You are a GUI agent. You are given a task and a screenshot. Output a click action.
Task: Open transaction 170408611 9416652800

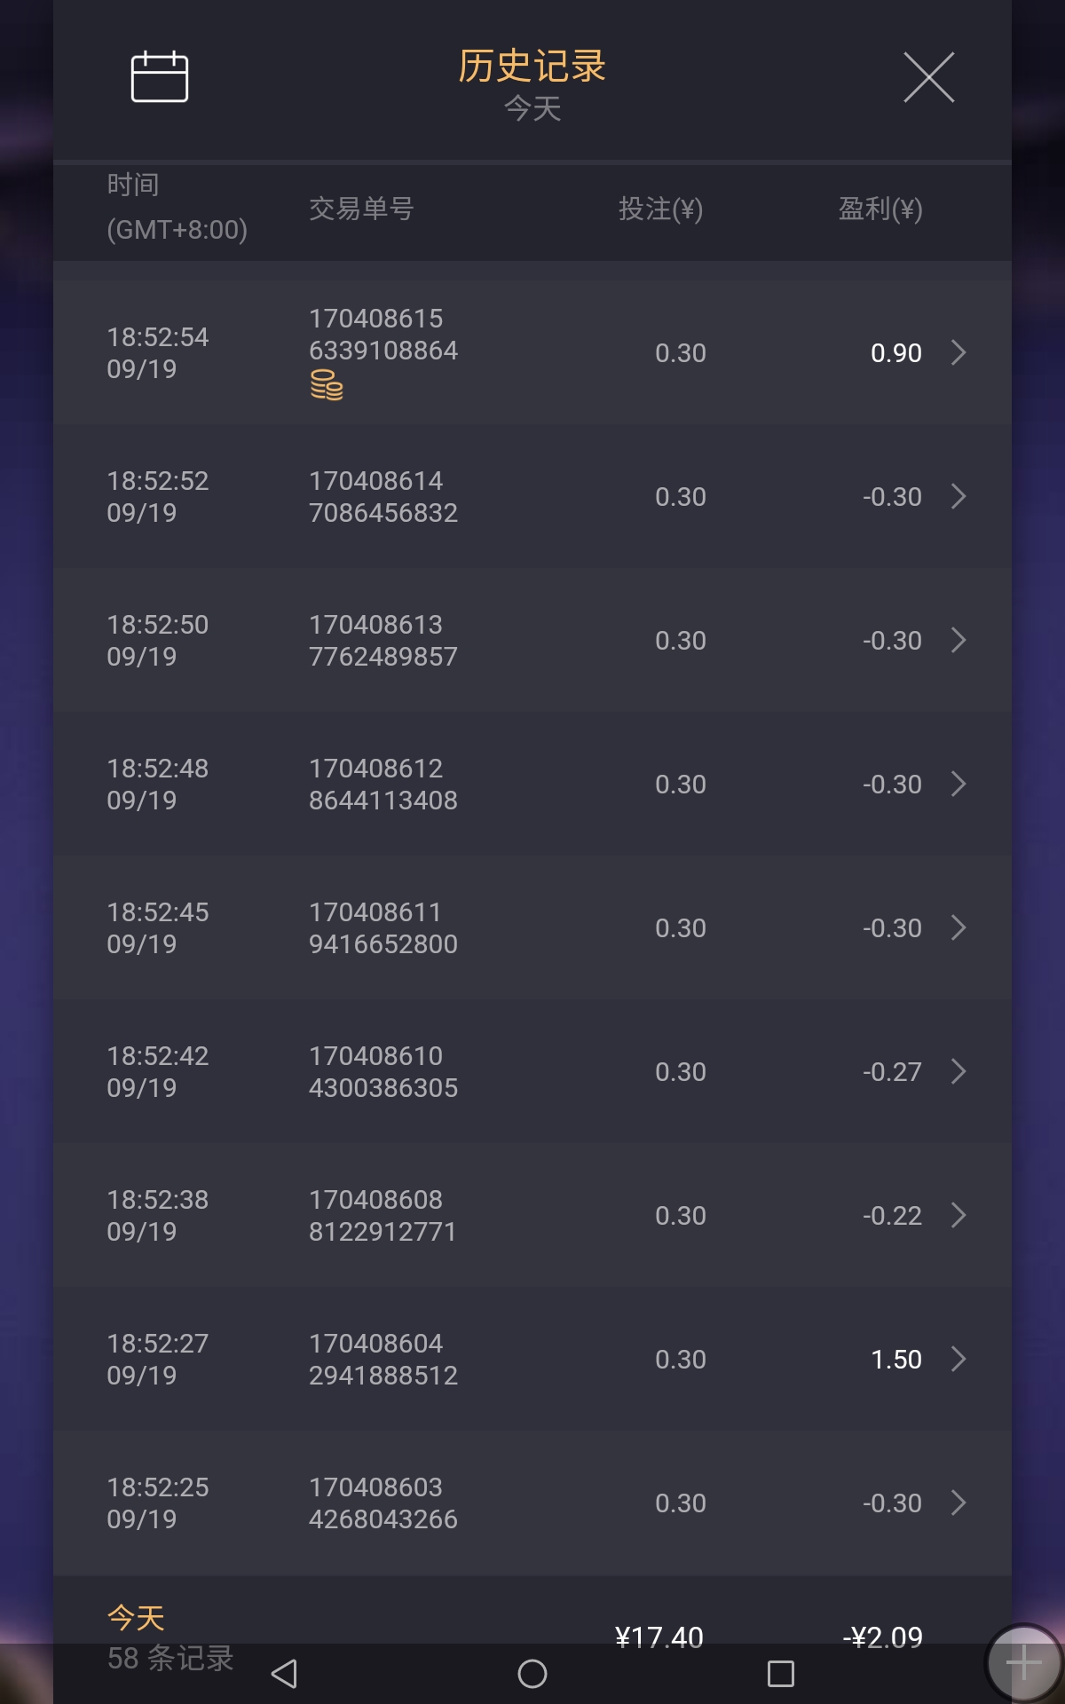[x=383, y=927]
